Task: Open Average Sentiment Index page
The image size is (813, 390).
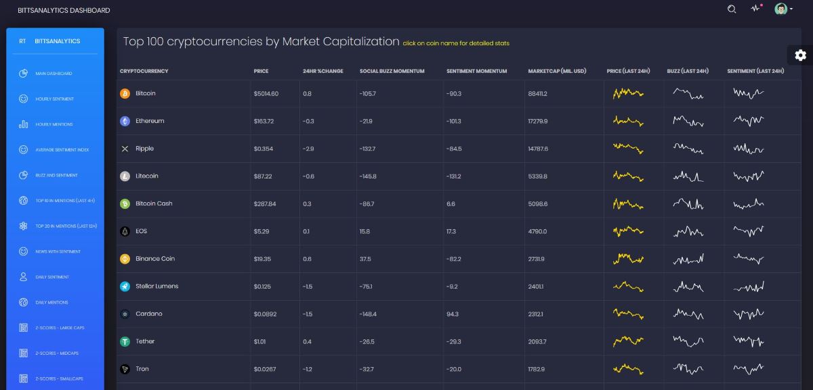Action: 62,149
